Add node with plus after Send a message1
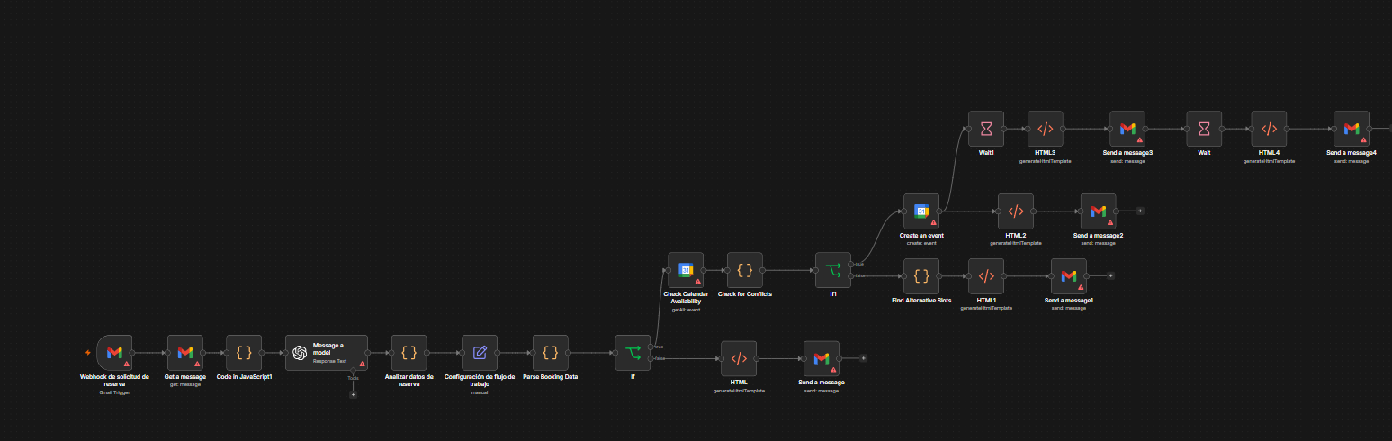 [x=1110, y=276]
